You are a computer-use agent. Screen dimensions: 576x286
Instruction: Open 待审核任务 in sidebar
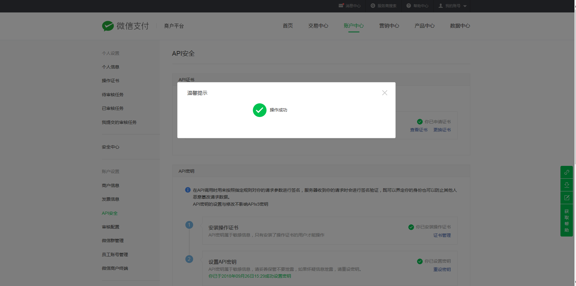pyautogui.click(x=113, y=95)
